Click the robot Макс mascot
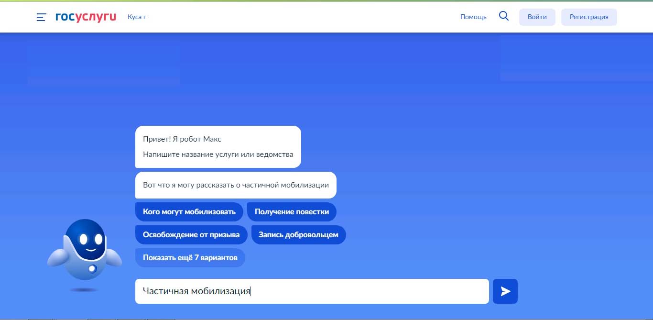Screen dimensions: 653x320 [x=85, y=255]
